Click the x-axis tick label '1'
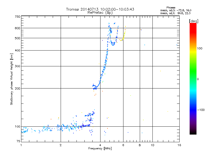This screenshot has width=211, height=158. 21,145
